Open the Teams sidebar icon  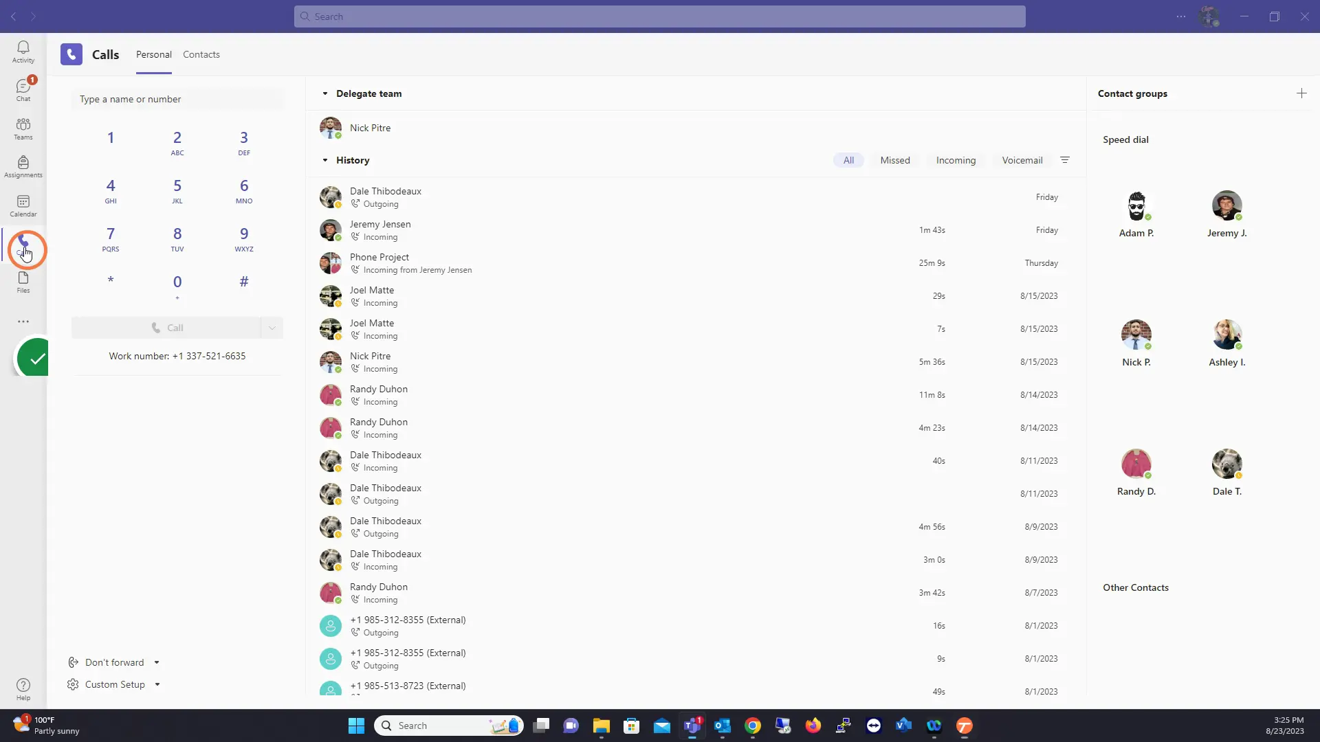tap(23, 128)
